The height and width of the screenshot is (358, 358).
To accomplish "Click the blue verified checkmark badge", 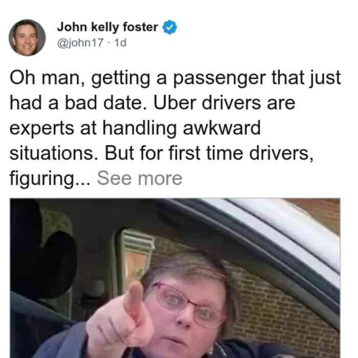I will click(x=169, y=27).
